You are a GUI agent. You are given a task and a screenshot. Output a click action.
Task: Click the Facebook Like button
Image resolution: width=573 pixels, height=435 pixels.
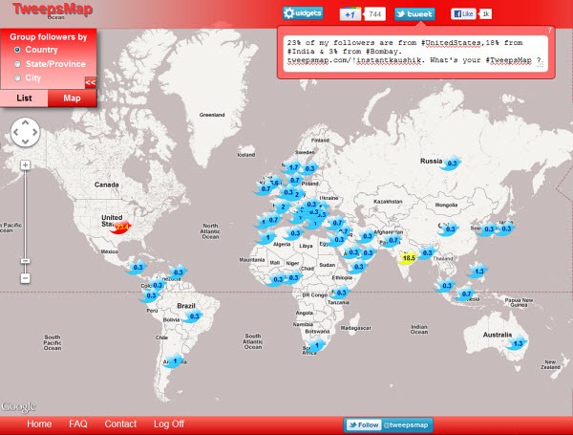[x=463, y=14]
